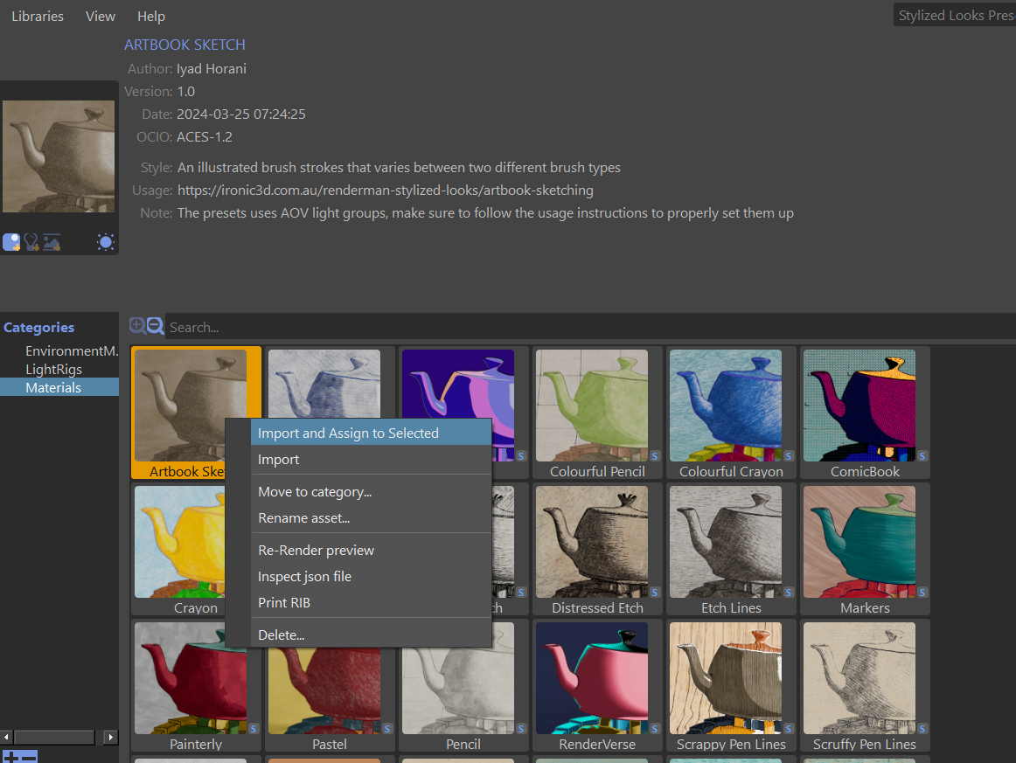Select the Colourful Pencil asset
1016x763 pixels.
(597, 413)
